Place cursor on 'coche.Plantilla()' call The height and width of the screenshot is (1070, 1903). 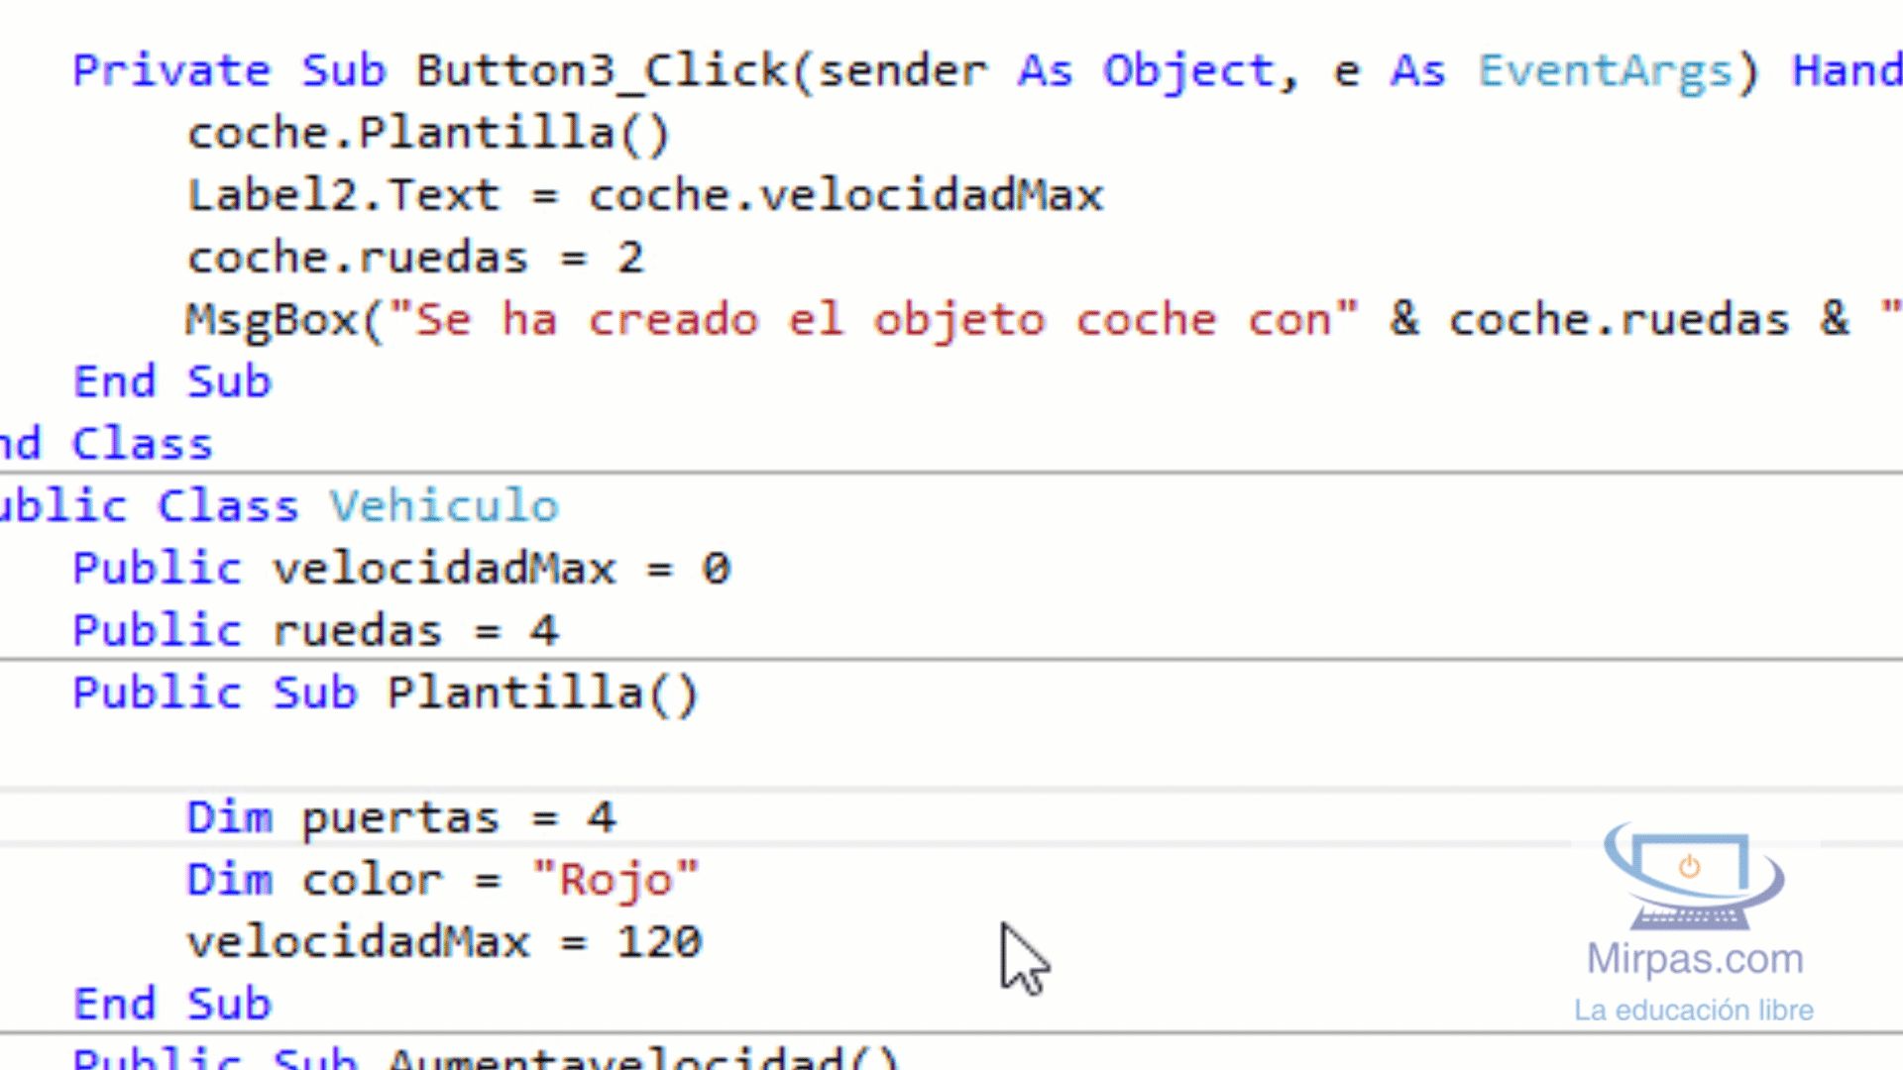coord(429,133)
